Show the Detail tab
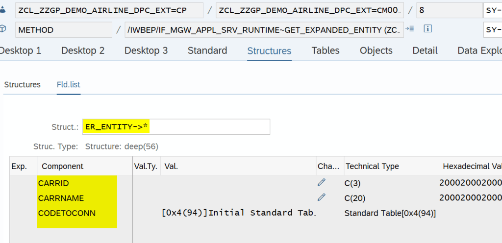Viewport: 502px width, 243px height. pos(425,50)
